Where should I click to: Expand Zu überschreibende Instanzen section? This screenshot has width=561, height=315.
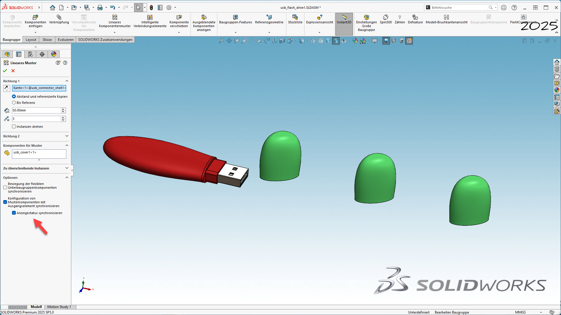point(67,168)
